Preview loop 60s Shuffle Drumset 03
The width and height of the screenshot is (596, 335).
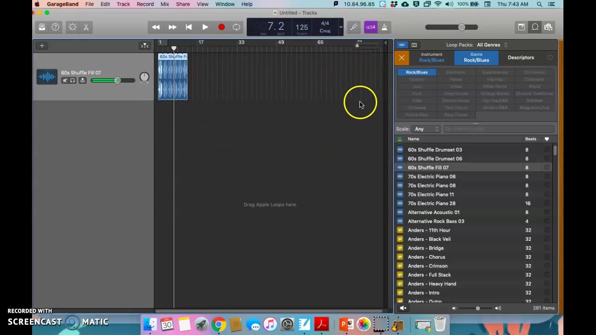[435, 150]
